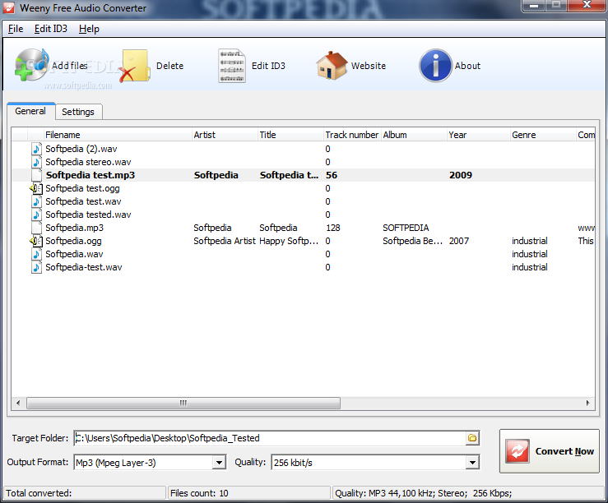Click the bold 2009 year cell

click(461, 175)
